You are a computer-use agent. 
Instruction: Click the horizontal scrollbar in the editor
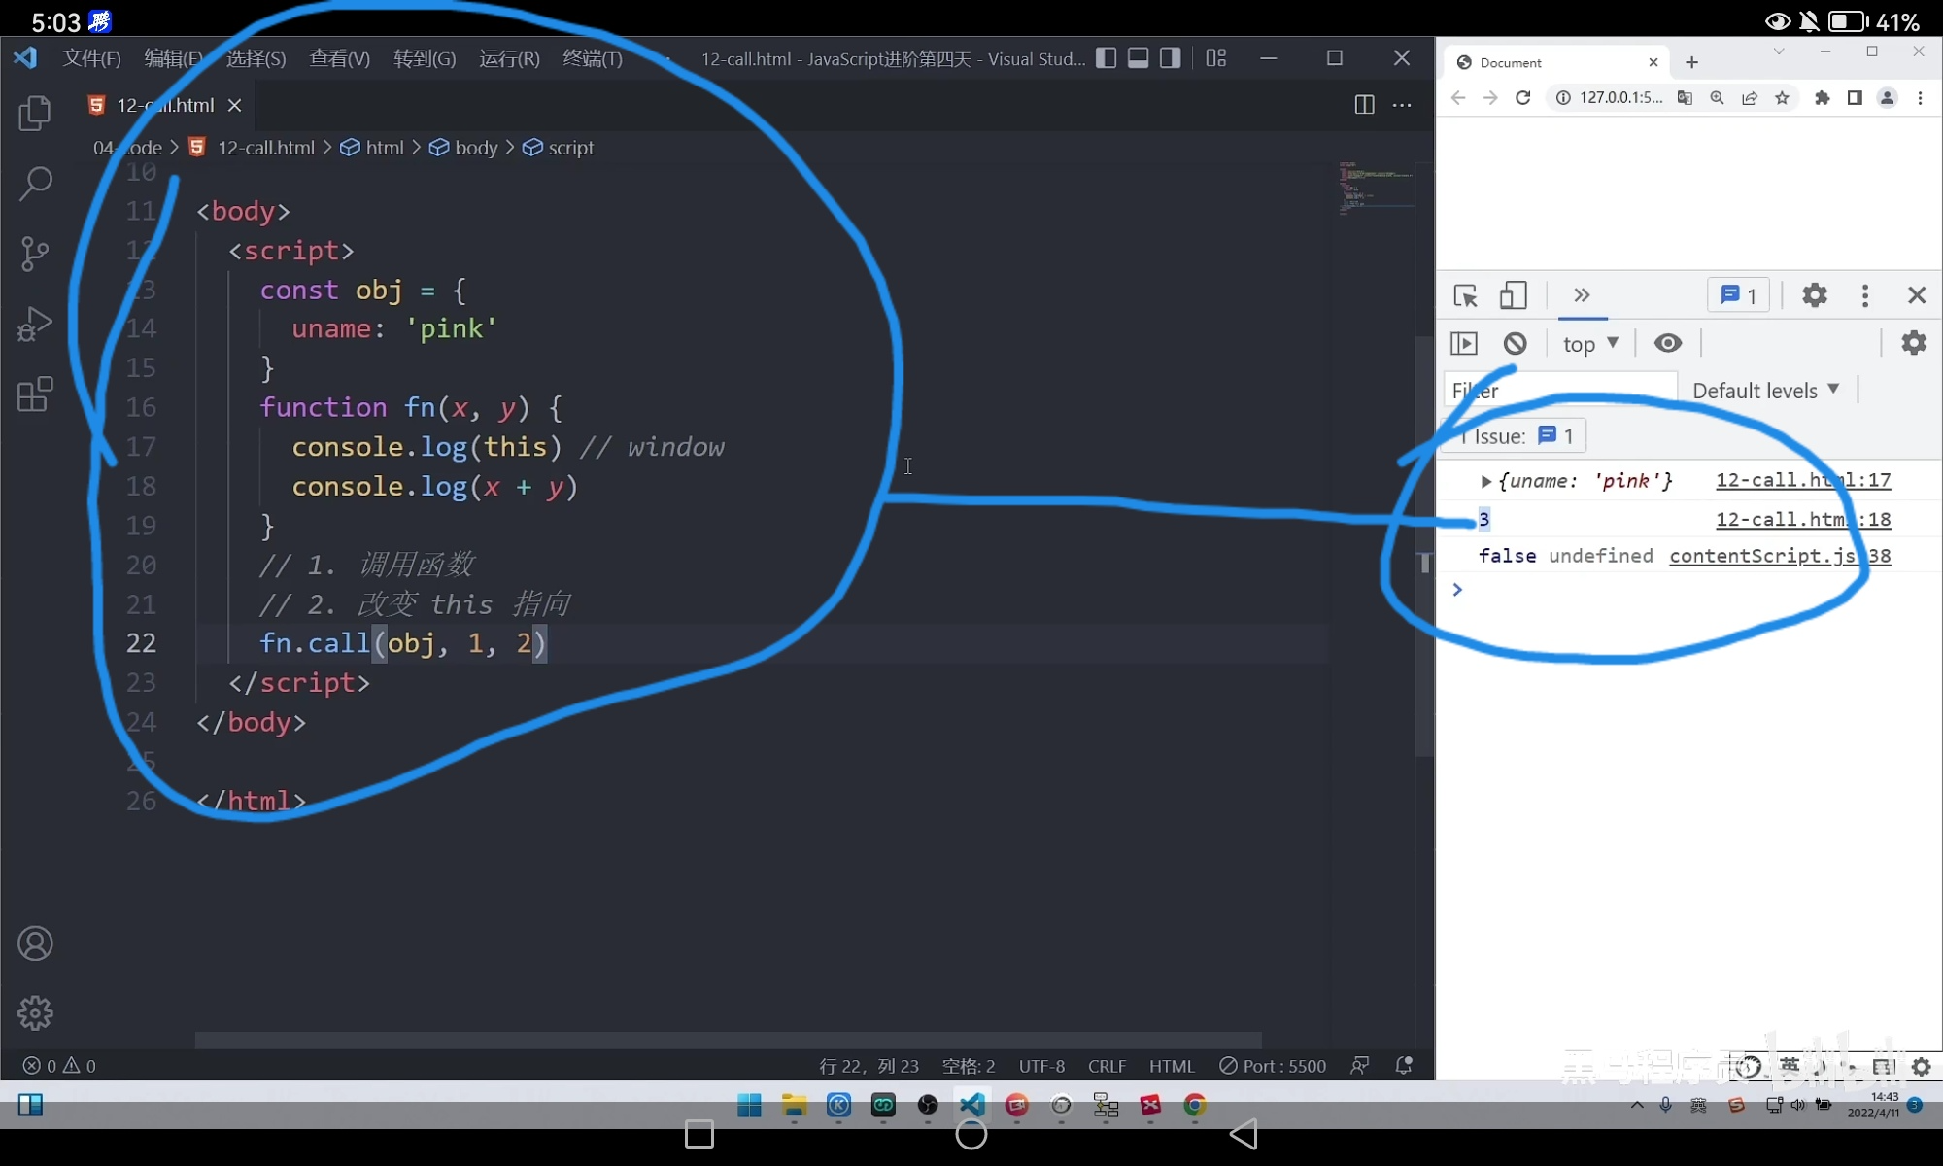click(729, 1040)
